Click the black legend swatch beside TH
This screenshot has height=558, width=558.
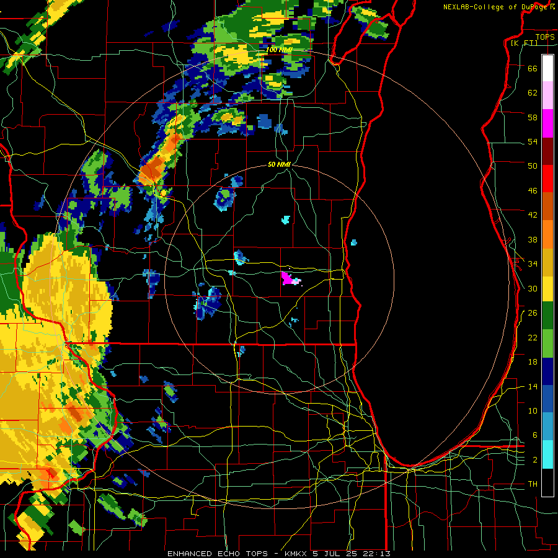[547, 482]
